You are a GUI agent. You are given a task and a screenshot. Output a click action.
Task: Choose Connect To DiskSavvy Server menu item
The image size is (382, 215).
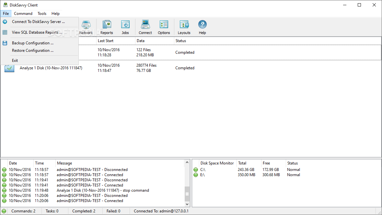[40, 22]
